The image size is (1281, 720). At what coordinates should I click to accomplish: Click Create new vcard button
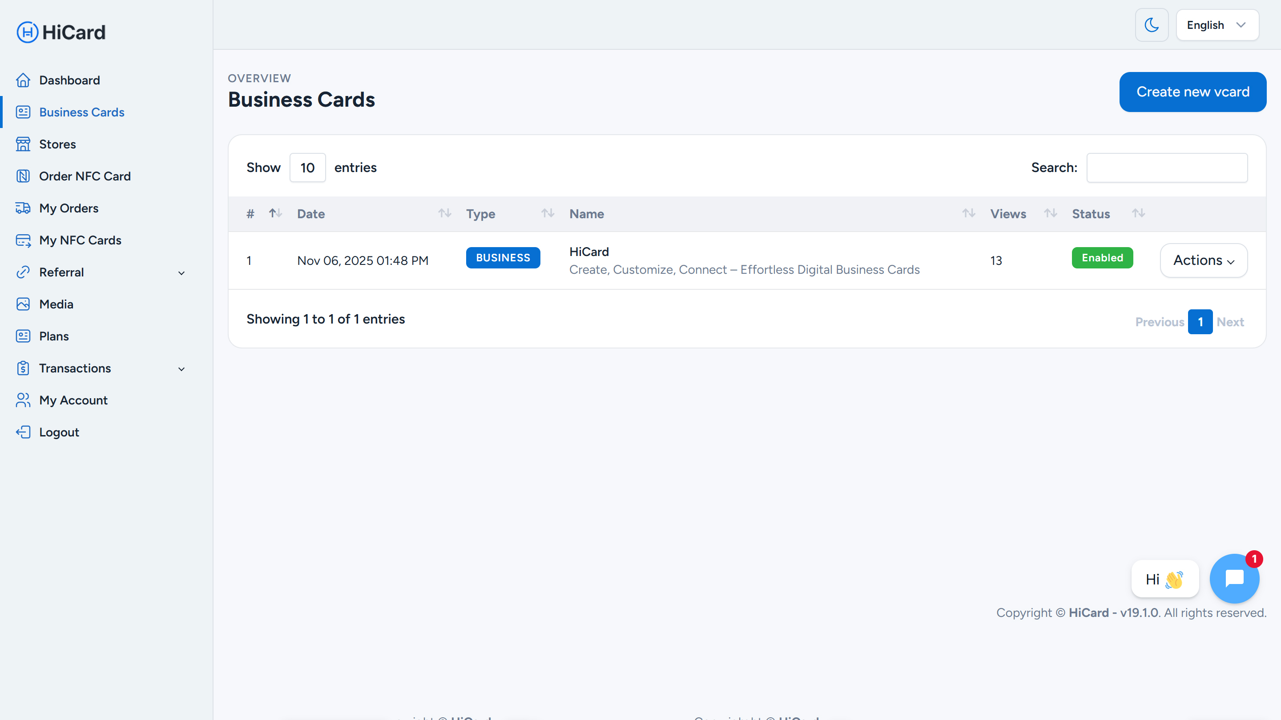coord(1192,92)
